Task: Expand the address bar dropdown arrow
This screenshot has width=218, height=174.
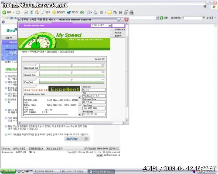Action: pos(157,18)
